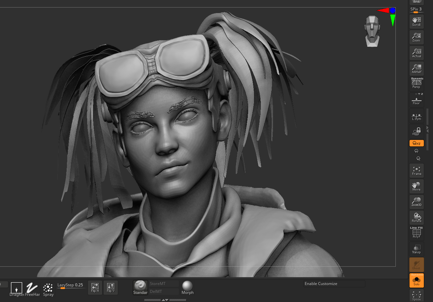Select the Morph brush
The image size is (433, 302).
[x=187, y=288]
